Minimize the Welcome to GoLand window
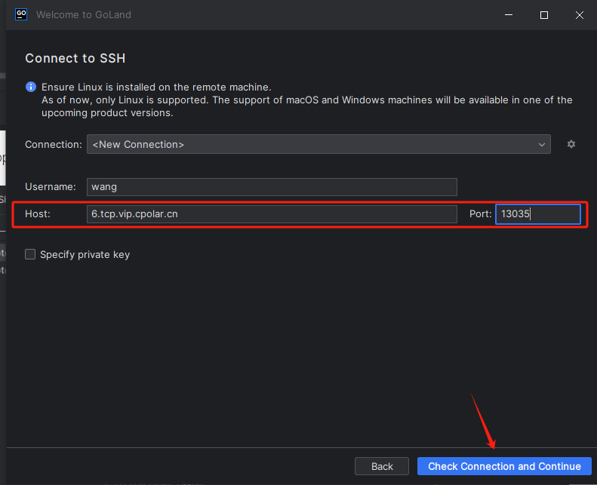This screenshot has height=485, width=597. pyautogui.click(x=509, y=15)
